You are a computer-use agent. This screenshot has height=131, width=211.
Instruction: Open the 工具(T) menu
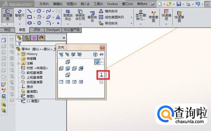click(x=98, y=4)
